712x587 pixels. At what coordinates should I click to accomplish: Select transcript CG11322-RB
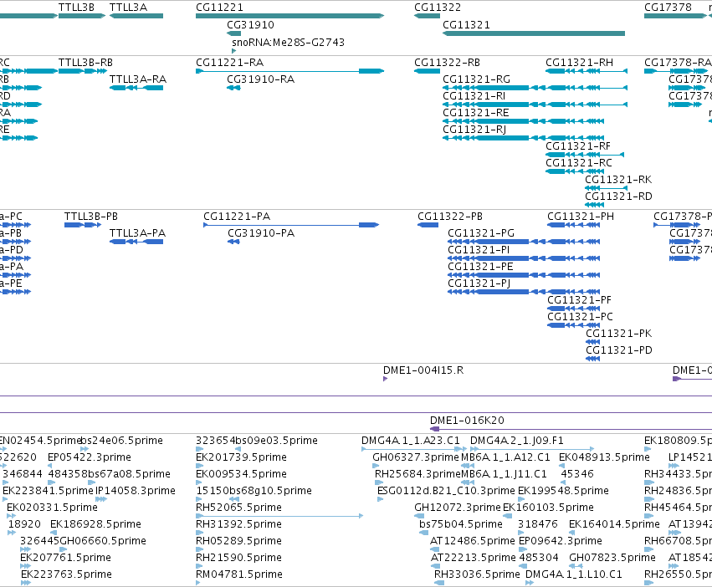pos(447,62)
